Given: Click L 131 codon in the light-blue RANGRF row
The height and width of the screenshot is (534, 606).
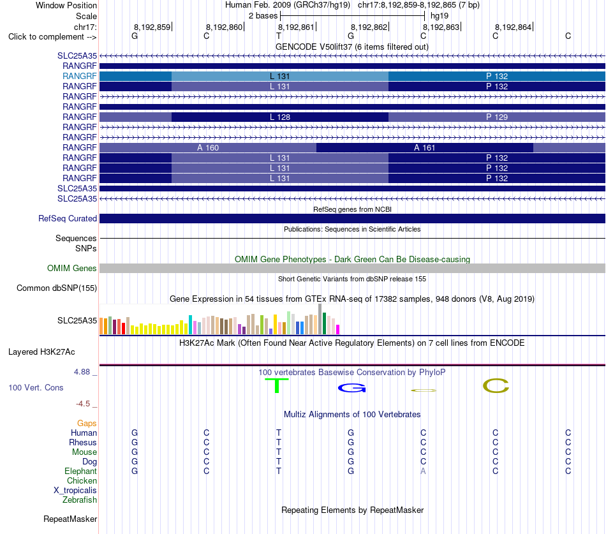Looking at the screenshot, I should pyautogui.click(x=280, y=76).
